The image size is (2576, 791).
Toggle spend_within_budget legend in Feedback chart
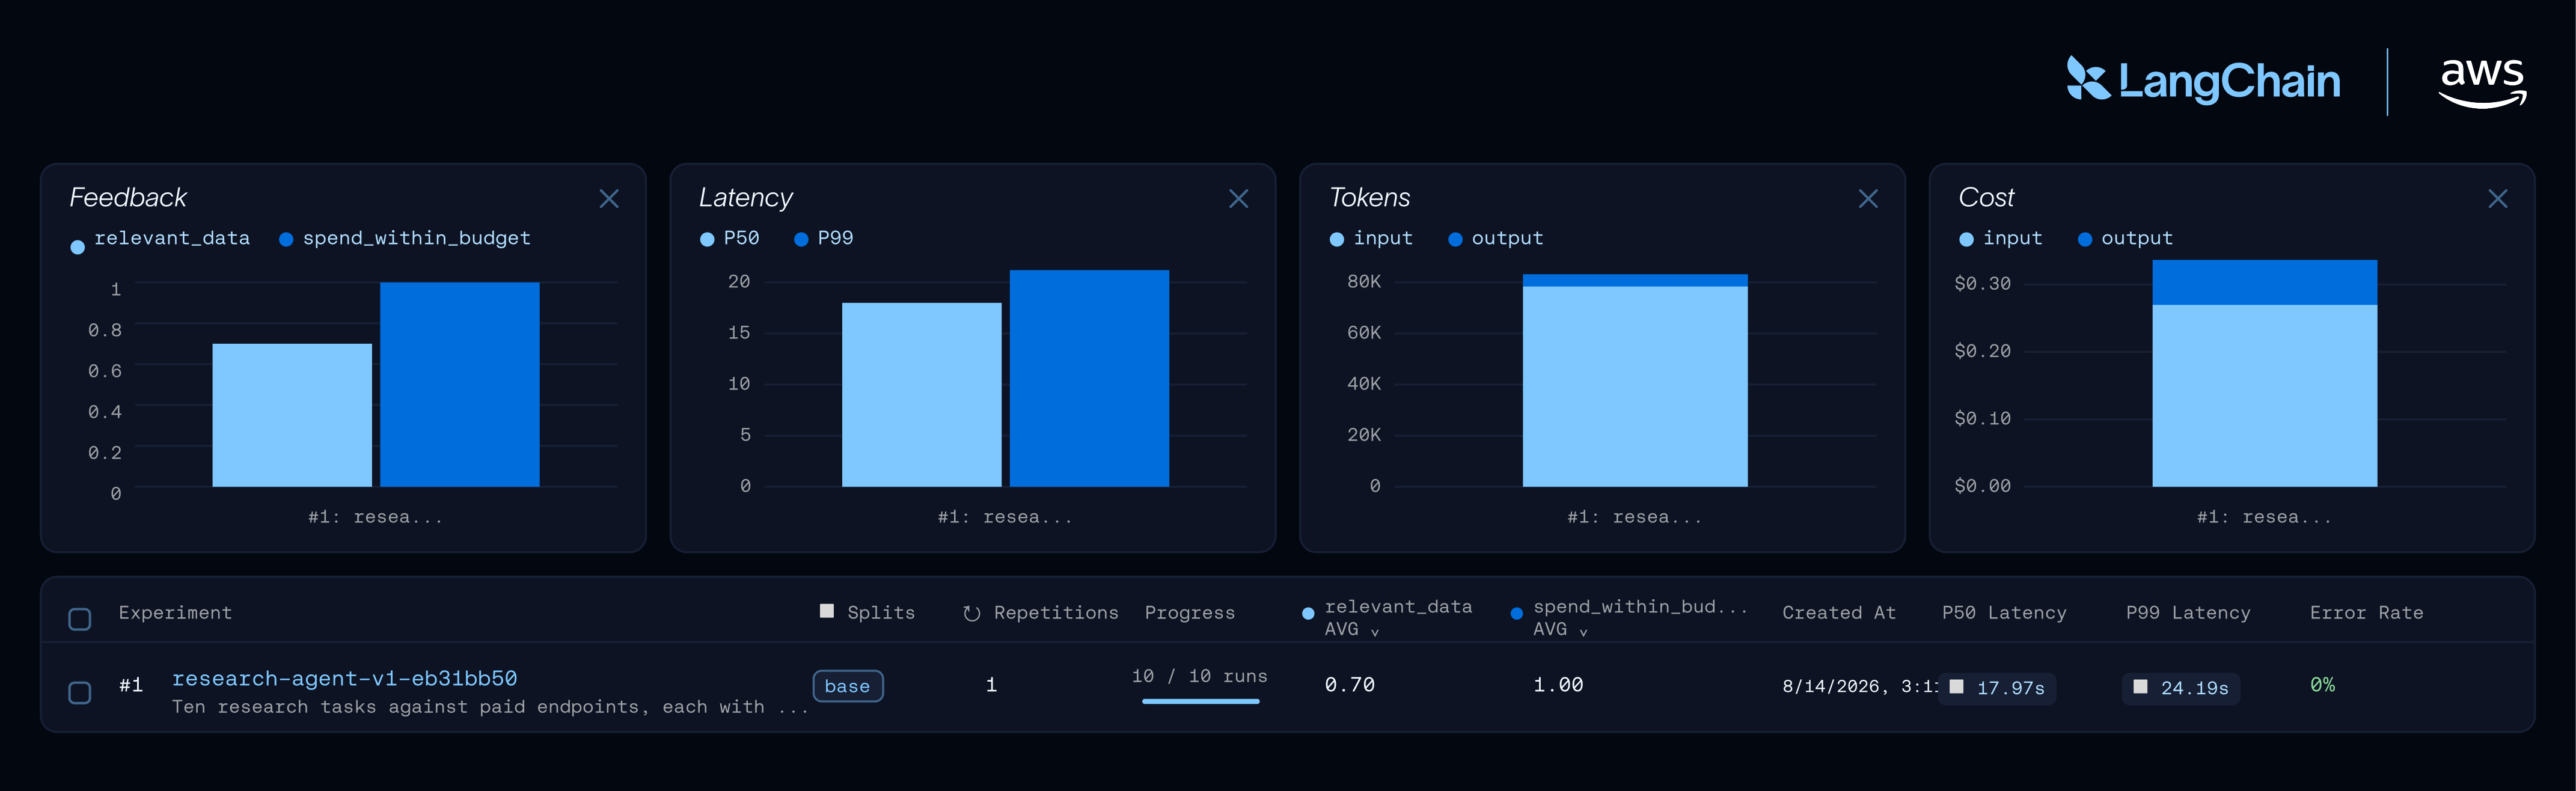[404, 239]
